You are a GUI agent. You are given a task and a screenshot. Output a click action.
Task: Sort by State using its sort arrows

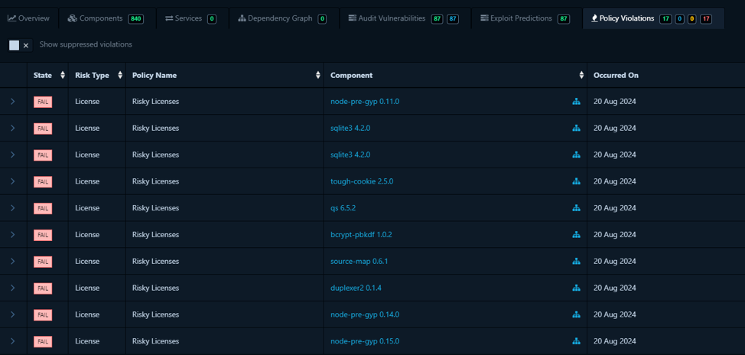63,75
